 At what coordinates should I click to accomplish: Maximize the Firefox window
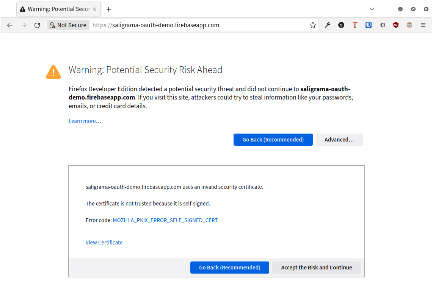click(x=413, y=9)
